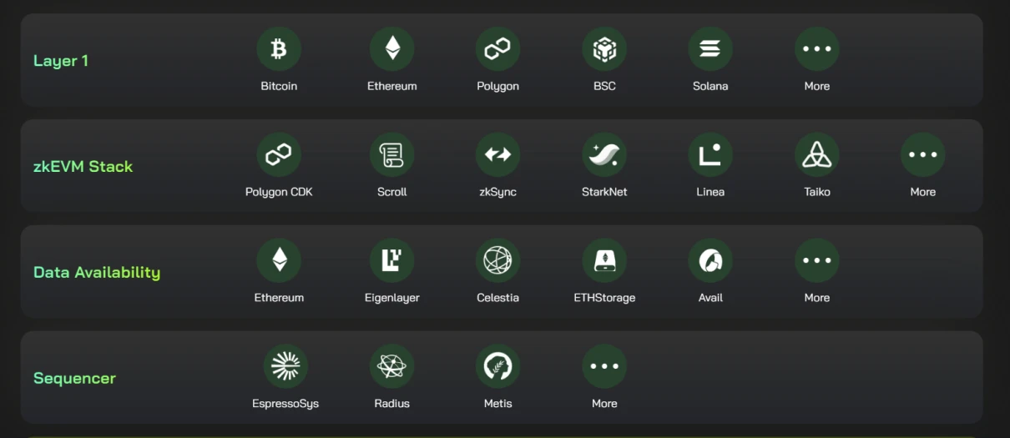
Task: Click the Taiko triangle icon
Action: 816,155
